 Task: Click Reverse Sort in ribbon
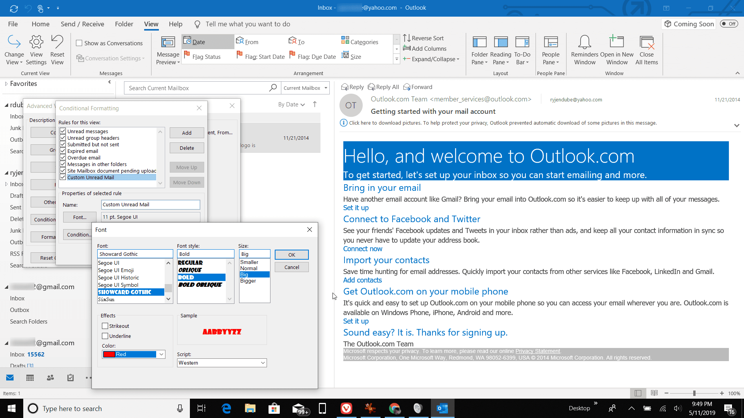tap(423, 38)
